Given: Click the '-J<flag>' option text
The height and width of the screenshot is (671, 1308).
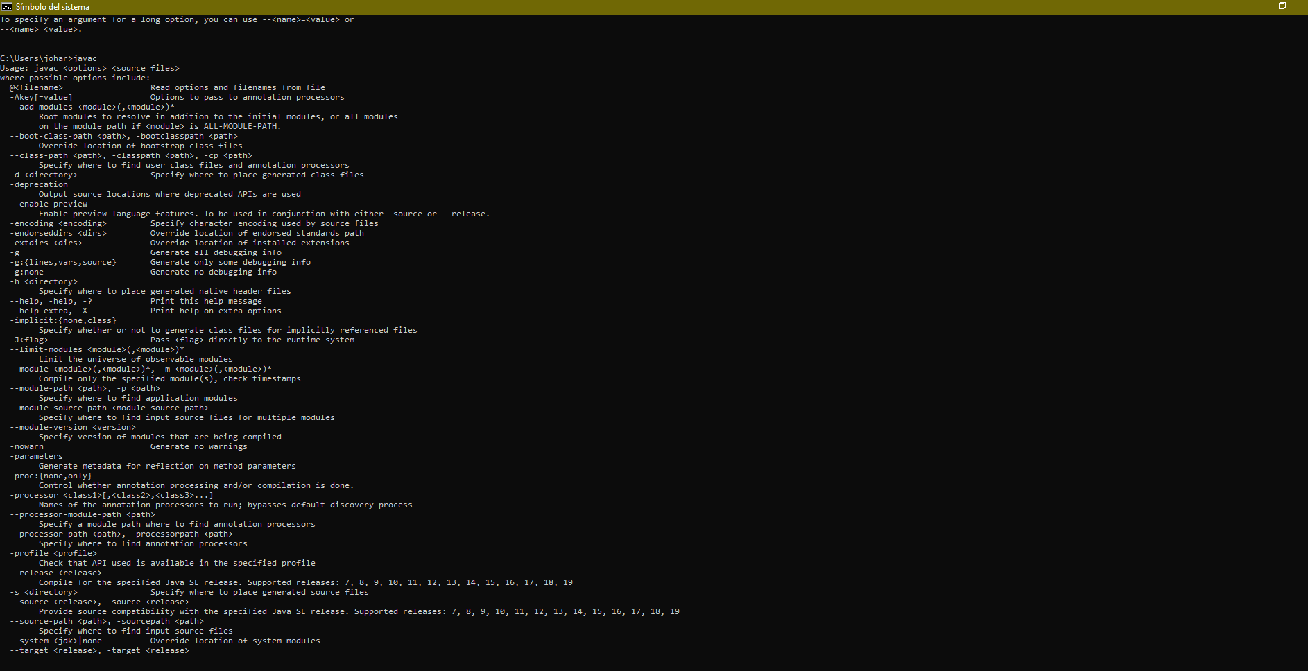Looking at the screenshot, I should (x=29, y=340).
